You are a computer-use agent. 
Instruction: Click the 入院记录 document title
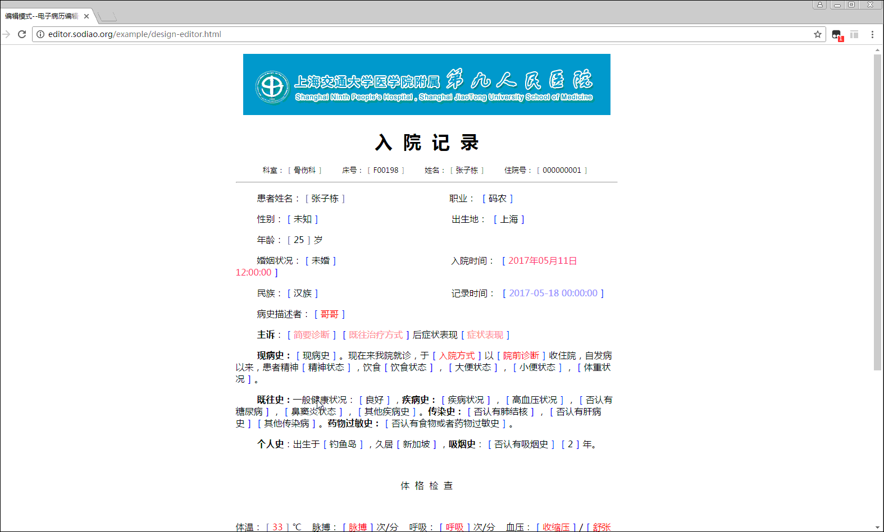point(427,143)
